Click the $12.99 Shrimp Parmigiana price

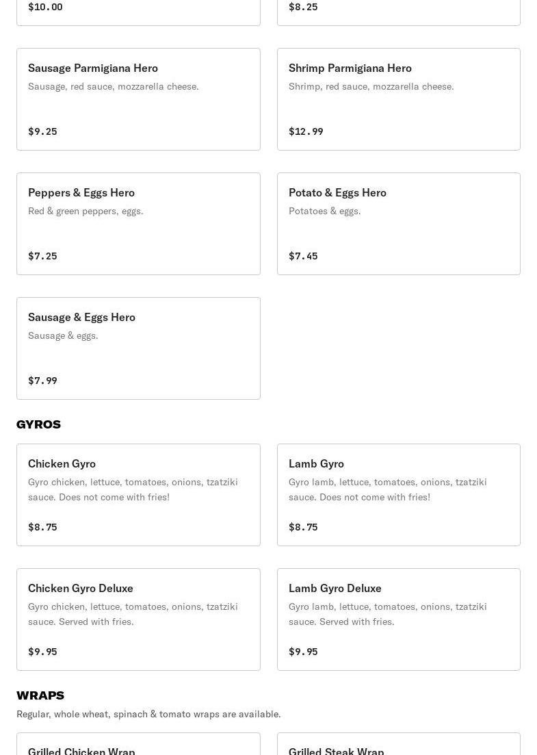(306, 131)
